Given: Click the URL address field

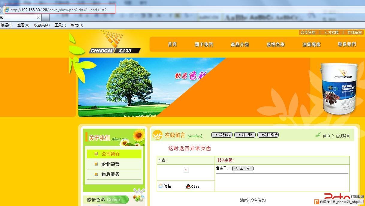Looking at the screenshot, I should [60, 10].
